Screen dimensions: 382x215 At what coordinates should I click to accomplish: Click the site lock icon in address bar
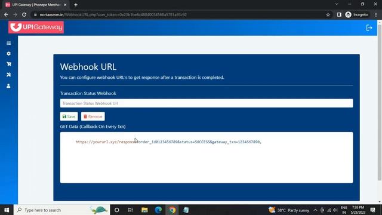coord(35,14)
